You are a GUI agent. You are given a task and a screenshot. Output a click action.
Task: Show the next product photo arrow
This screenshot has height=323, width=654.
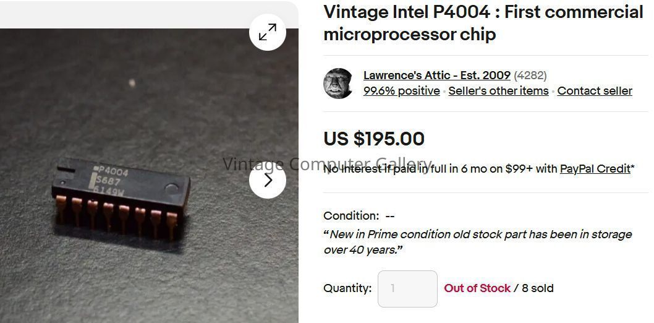(268, 180)
